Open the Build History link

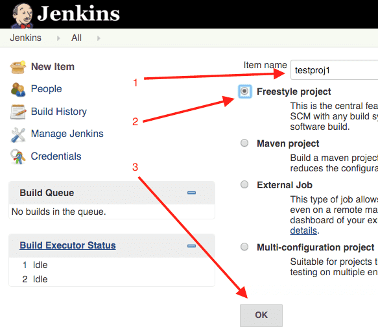(x=59, y=112)
